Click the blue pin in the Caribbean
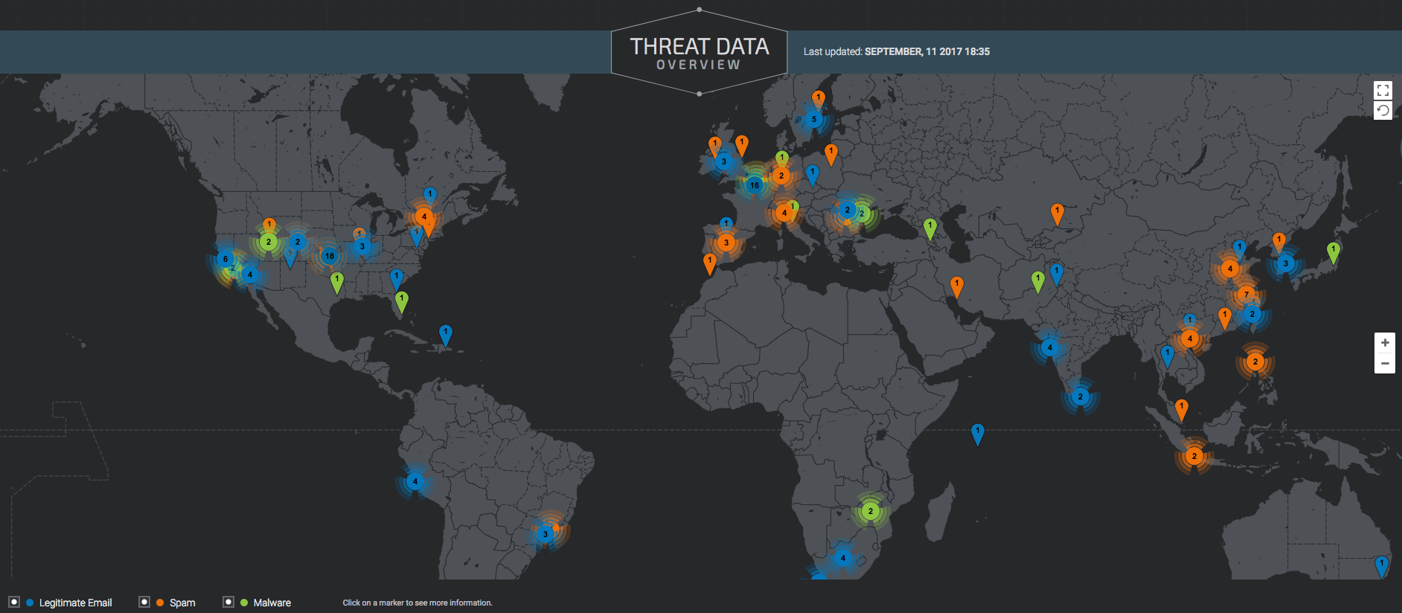Image resolution: width=1402 pixels, height=613 pixels. [x=445, y=334]
